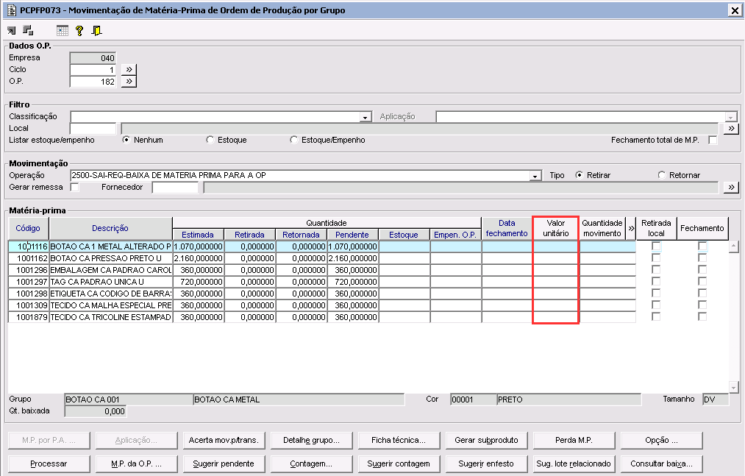The height and width of the screenshot is (476, 745).
Task: Click the arrow shortcut icon in toolbar
Action: pyautogui.click(x=12, y=31)
